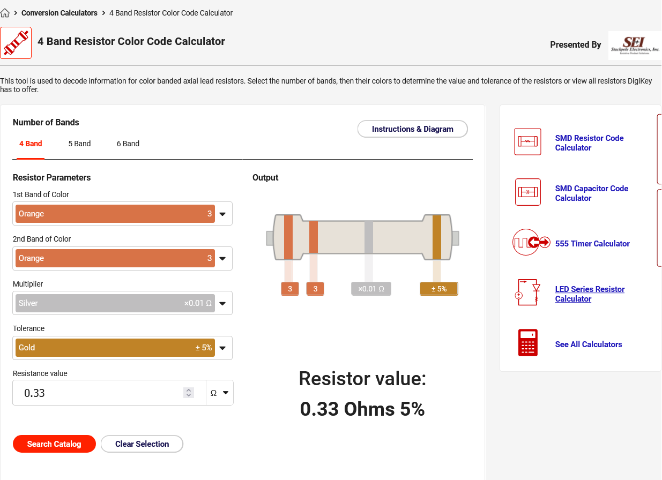Open the Ω resistance unit dropdown

coord(220,393)
